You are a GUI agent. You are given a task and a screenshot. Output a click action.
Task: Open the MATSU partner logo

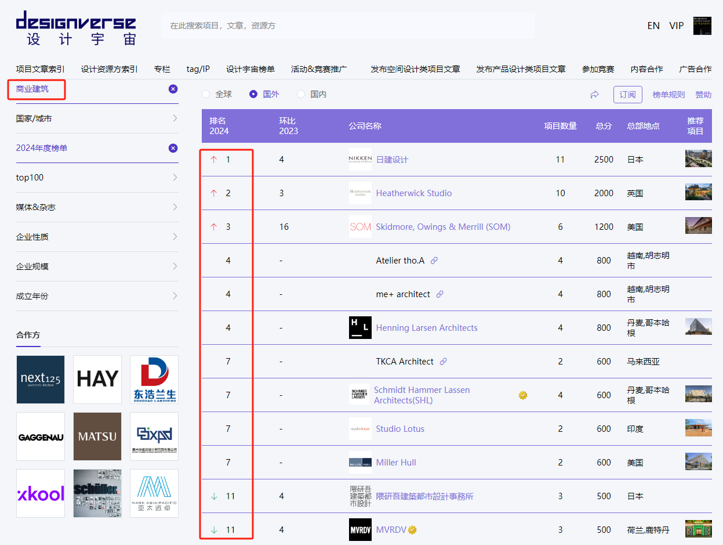pos(97,436)
